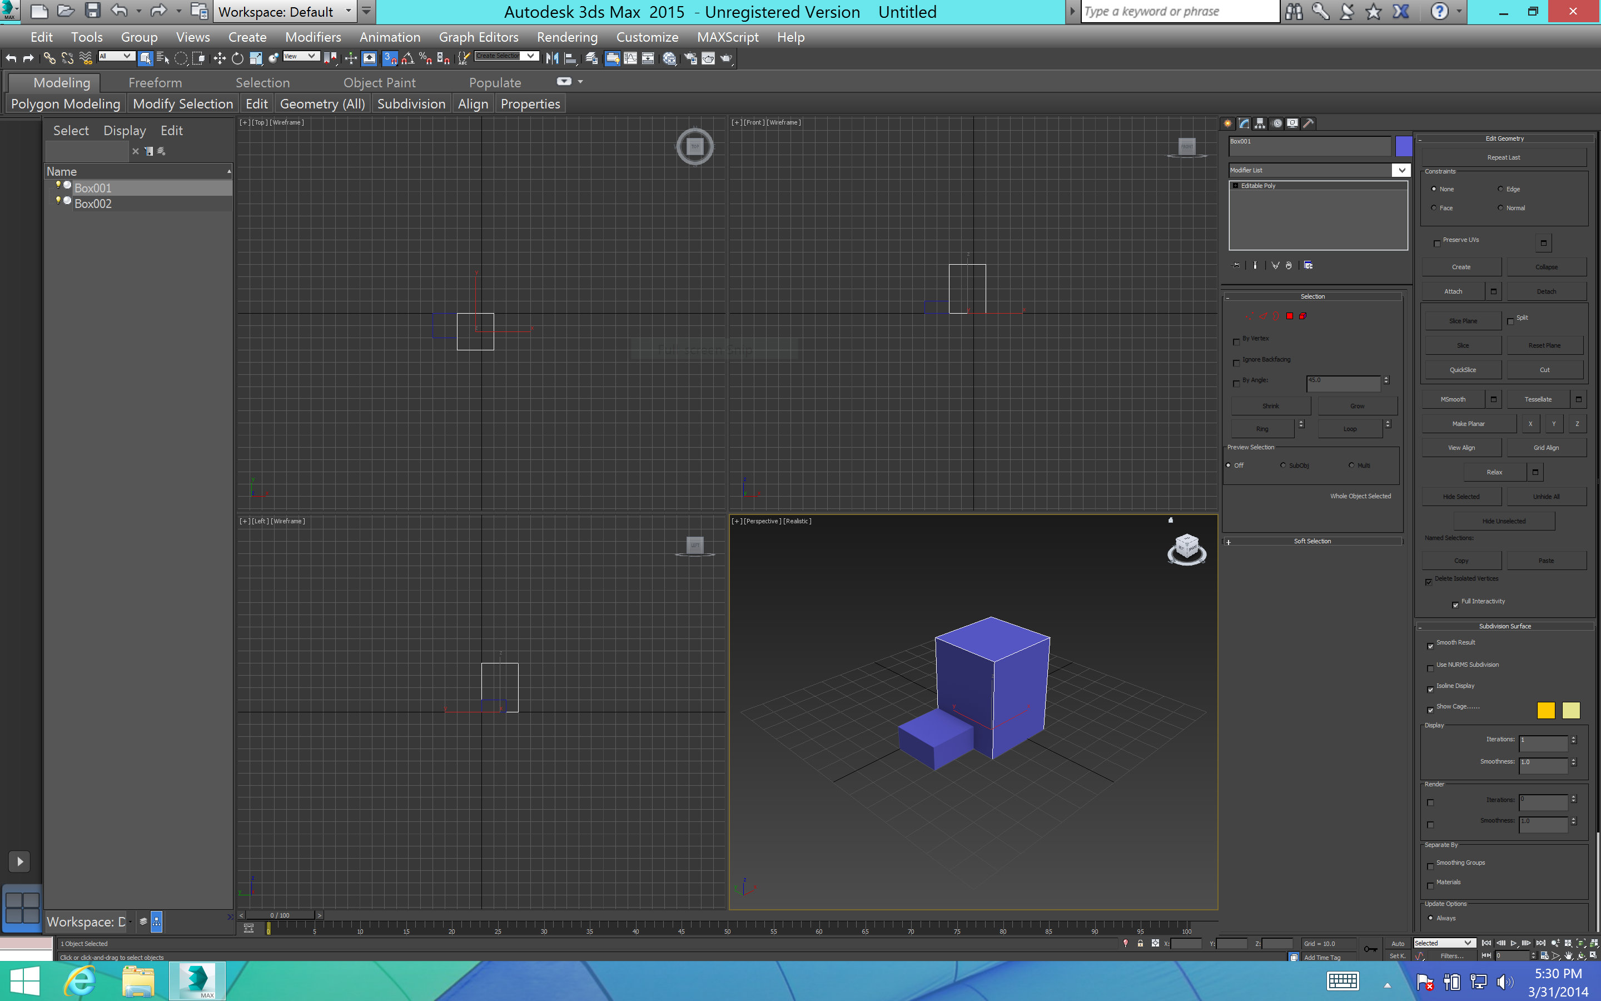This screenshot has width=1601, height=1001.
Task: Select the Modeling tab in ribbon
Action: [x=62, y=82]
